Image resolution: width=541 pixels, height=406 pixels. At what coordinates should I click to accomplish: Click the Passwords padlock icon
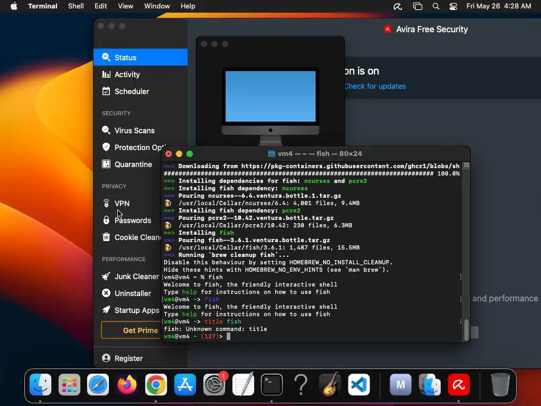tap(106, 220)
